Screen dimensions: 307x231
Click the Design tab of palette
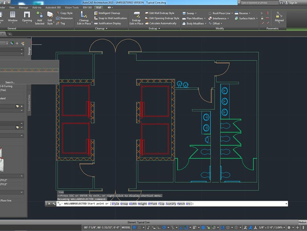point(29,51)
